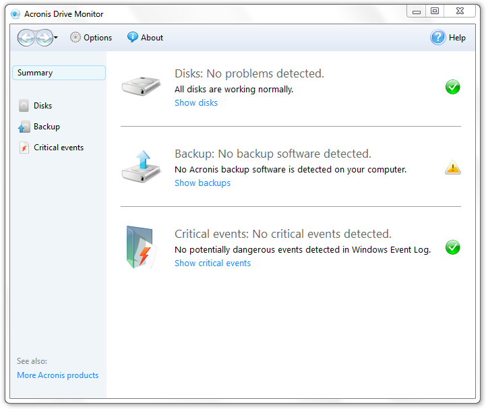Click the large backup drive icon with arrow
Image resolution: width=486 pixels, height=409 pixels.
(x=141, y=167)
